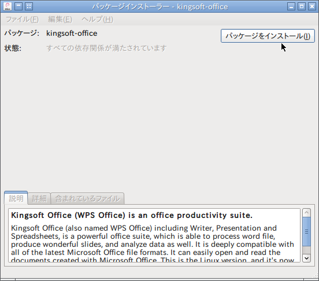
Task: Click the description paragraph body text
Action: [153, 244]
